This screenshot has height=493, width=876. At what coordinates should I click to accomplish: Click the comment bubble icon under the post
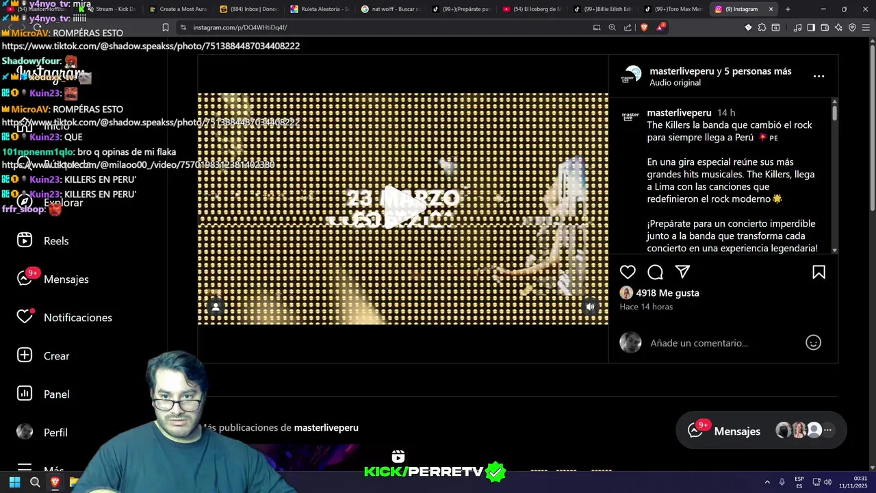[655, 272]
